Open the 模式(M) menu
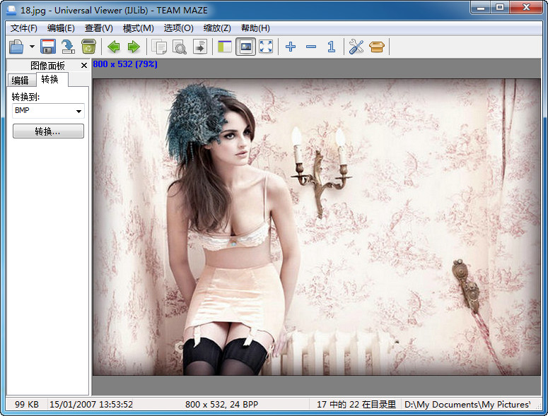 tap(139, 28)
